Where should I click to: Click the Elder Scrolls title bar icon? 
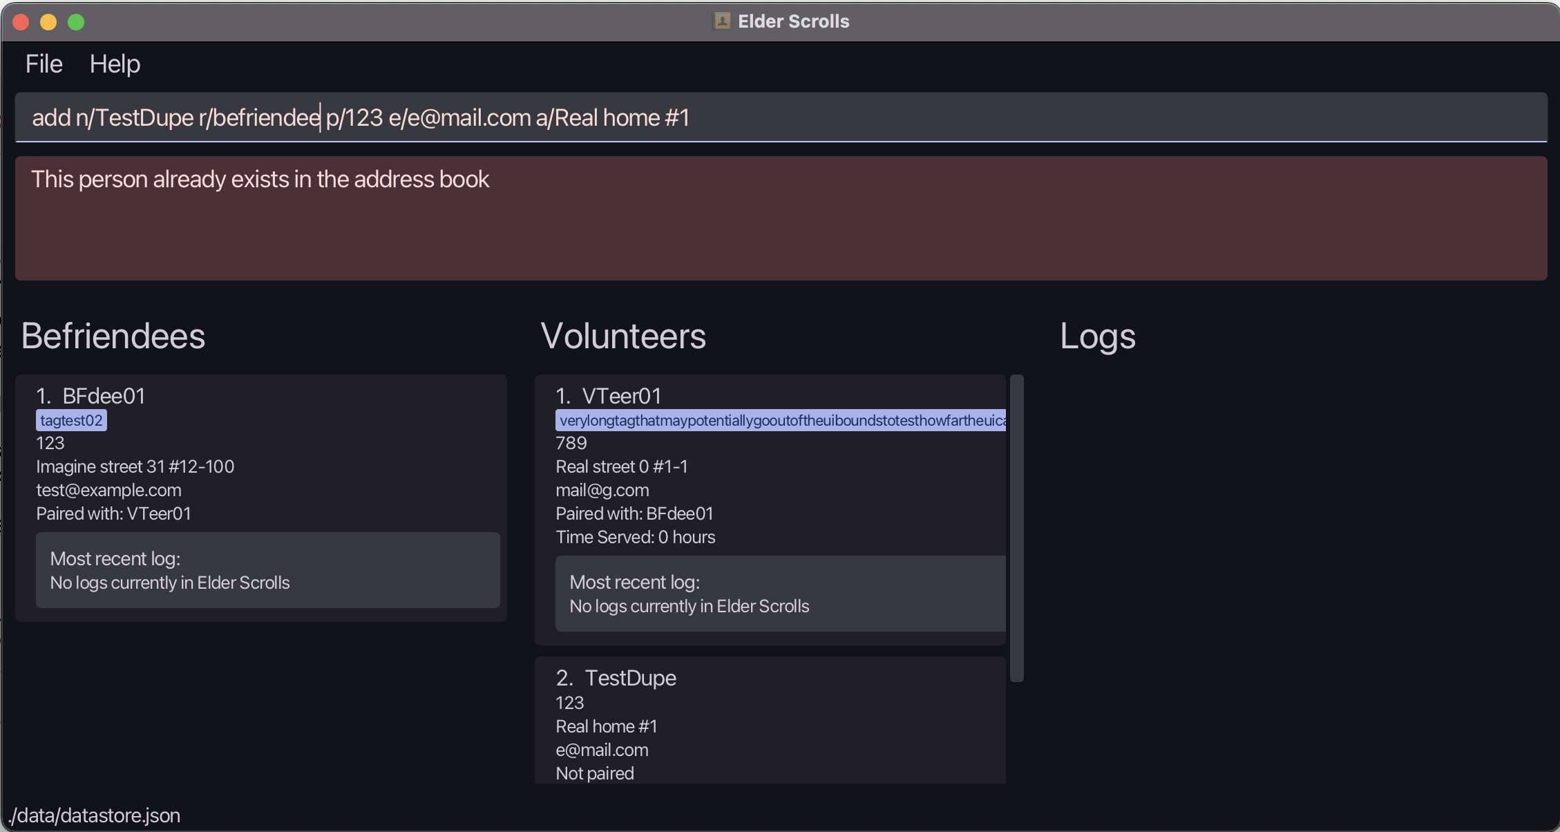click(721, 21)
